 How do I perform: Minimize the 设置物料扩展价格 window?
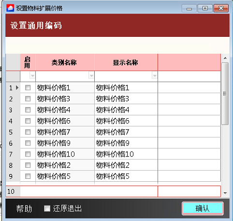pos(189,8)
